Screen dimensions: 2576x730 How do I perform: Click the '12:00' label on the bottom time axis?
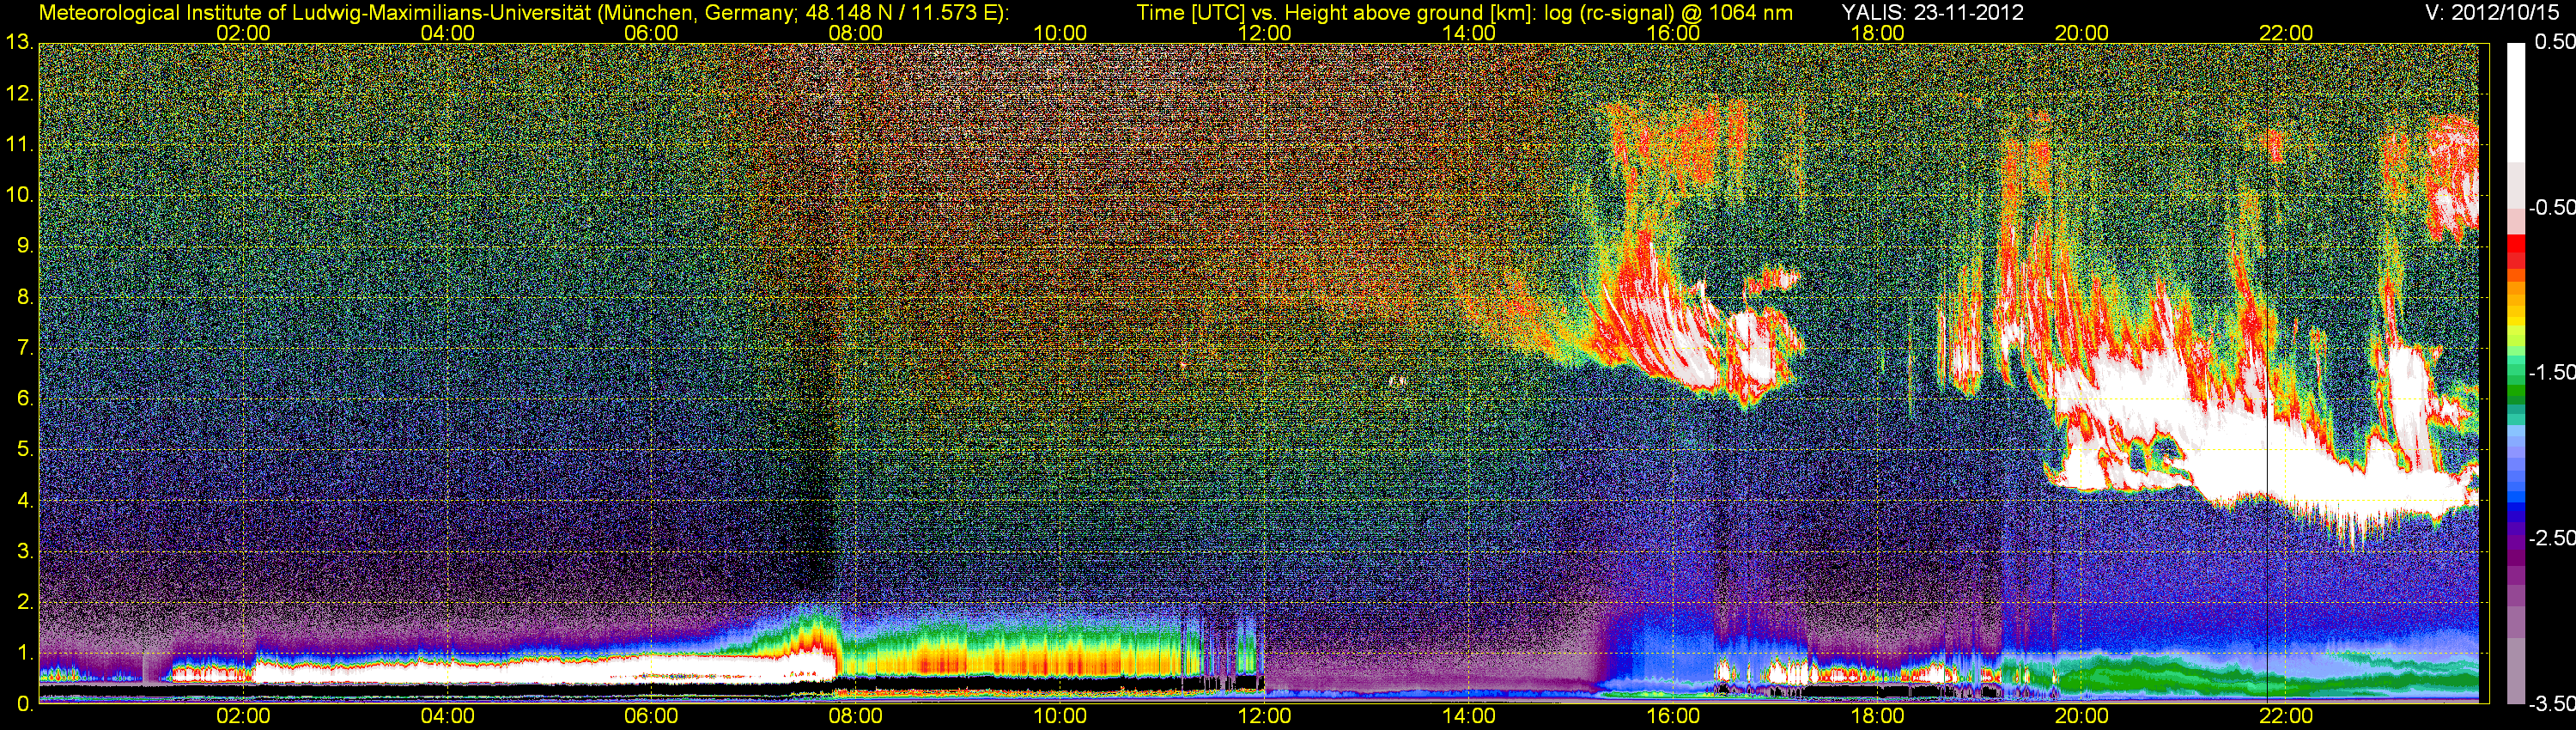click(1264, 717)
